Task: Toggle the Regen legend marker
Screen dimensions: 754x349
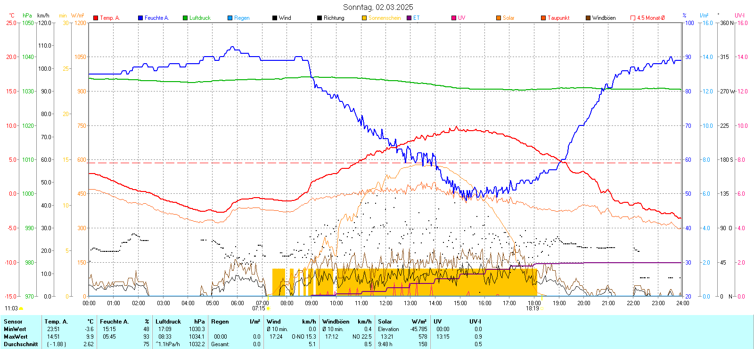Action: point(230,18)
